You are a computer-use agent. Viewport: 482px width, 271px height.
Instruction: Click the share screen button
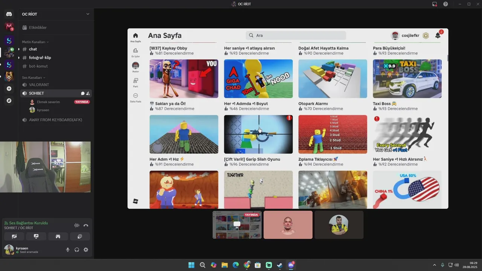(36, 236)
